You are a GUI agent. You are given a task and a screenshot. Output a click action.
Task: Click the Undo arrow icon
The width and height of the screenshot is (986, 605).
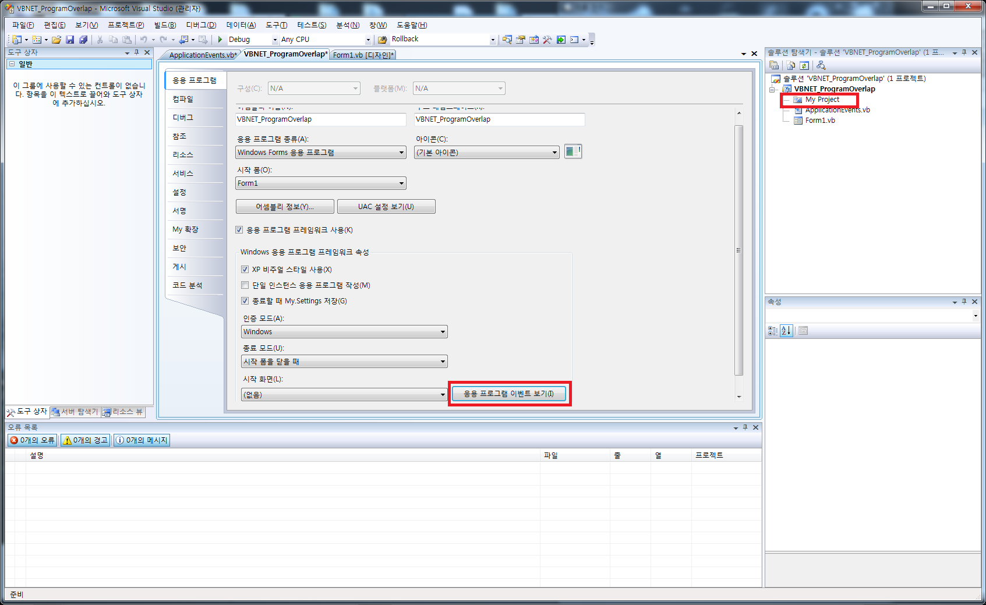click(x=143, y=40)
